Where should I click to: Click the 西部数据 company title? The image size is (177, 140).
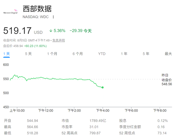coord(37,9)
